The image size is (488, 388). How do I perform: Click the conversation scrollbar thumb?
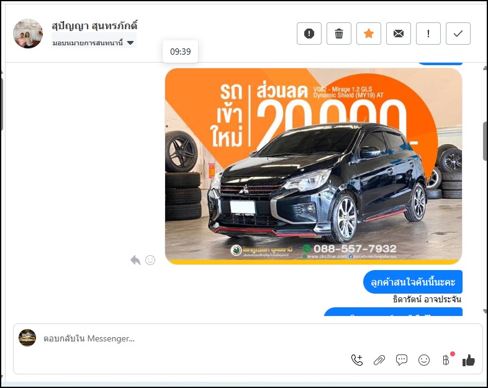pyautogui.click(x=485, y=142)
